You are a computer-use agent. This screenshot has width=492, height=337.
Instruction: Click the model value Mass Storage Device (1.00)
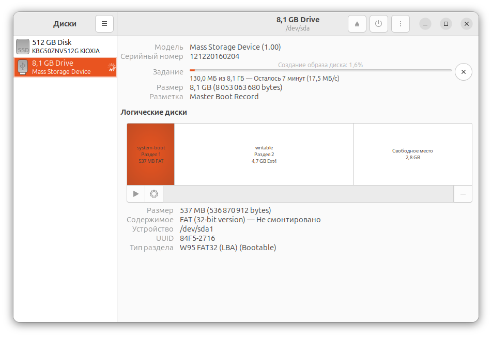235,47
